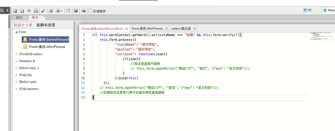
Task: Click the green stacked windows icon
Action: (84, 11)
